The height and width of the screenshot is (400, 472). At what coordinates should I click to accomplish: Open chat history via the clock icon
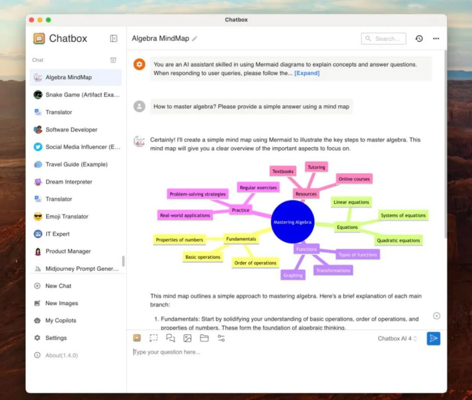pos(419,39)
